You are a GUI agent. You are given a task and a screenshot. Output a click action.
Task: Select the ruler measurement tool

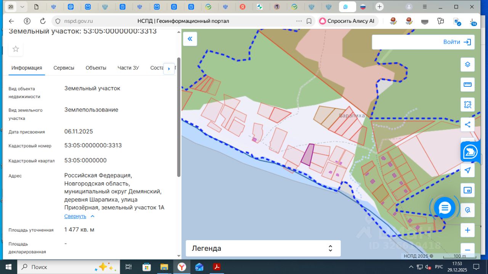tap(467, 84)
